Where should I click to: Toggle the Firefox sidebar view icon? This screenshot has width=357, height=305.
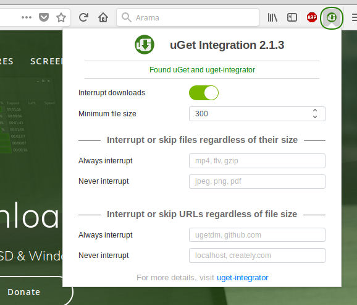tap(292, 17)
